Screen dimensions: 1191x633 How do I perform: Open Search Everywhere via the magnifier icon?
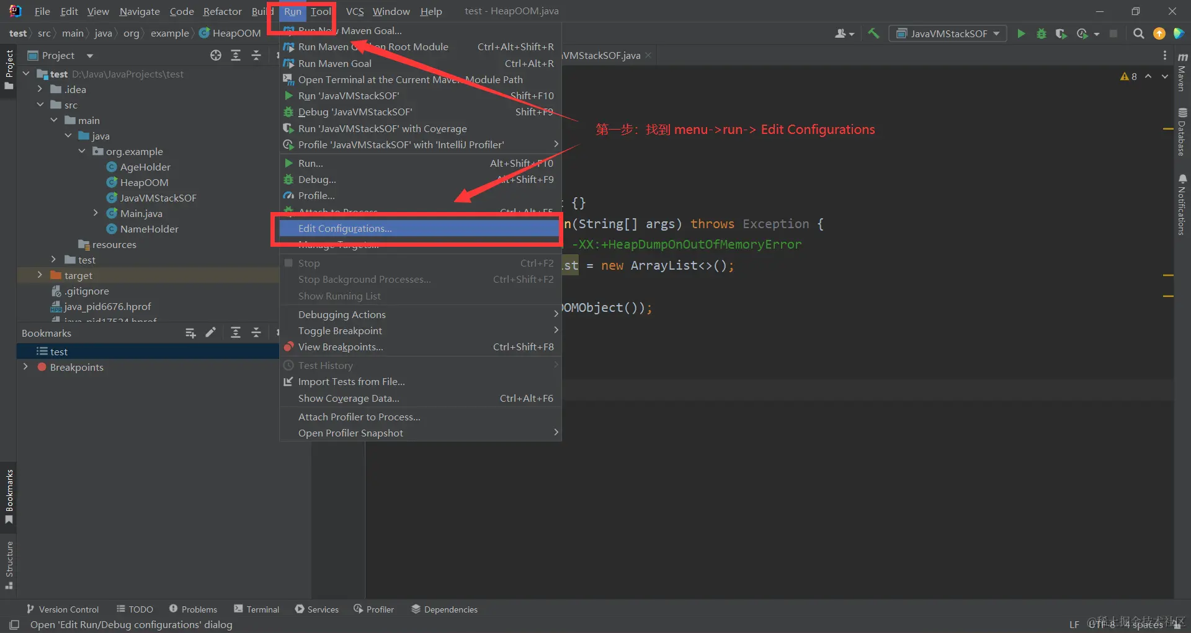click(1138, 33)
